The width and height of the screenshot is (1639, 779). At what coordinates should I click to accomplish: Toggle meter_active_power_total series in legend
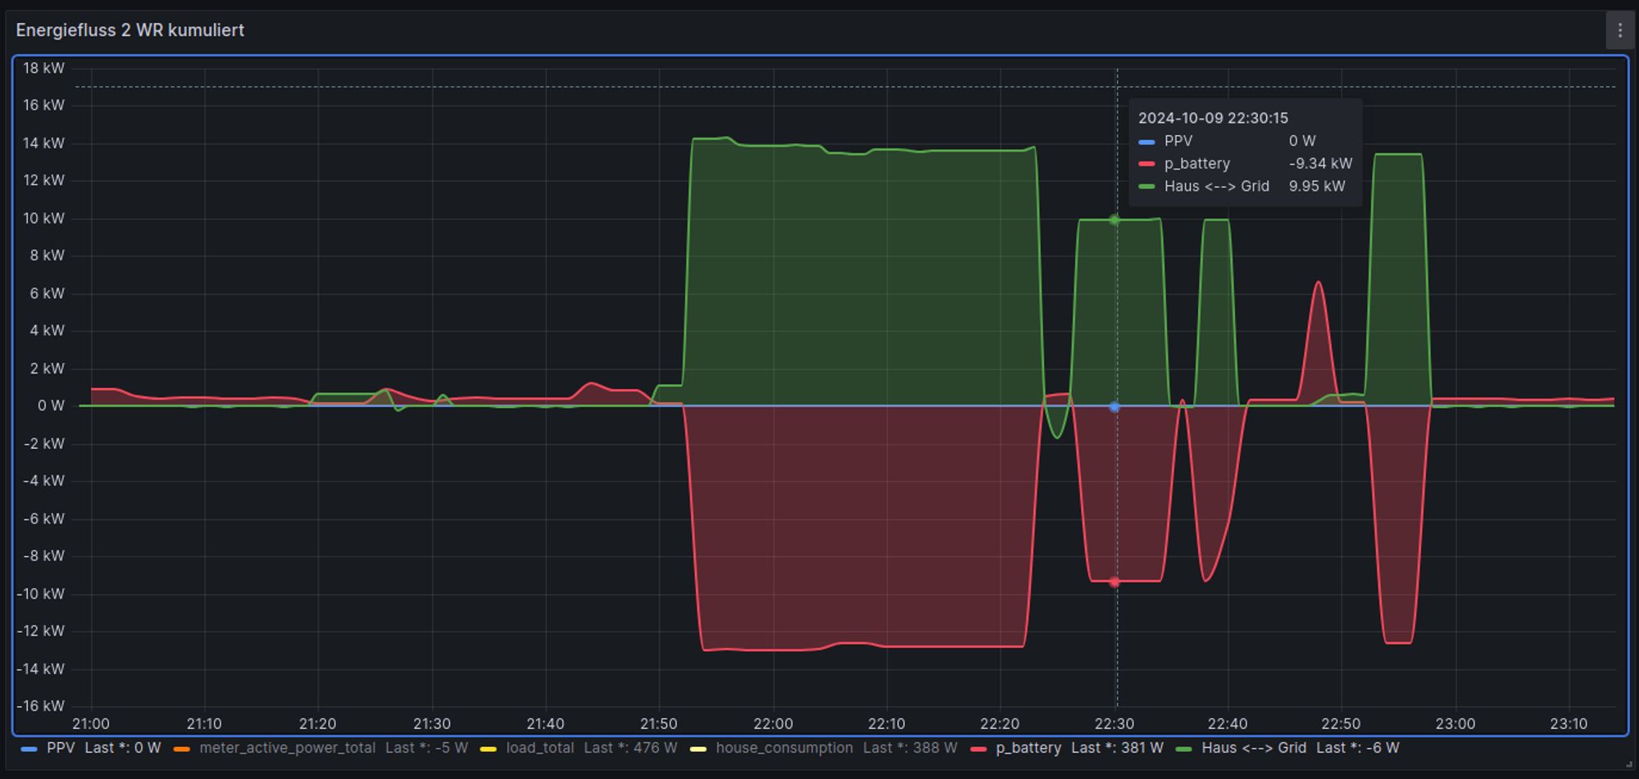(x=287, y=748)
